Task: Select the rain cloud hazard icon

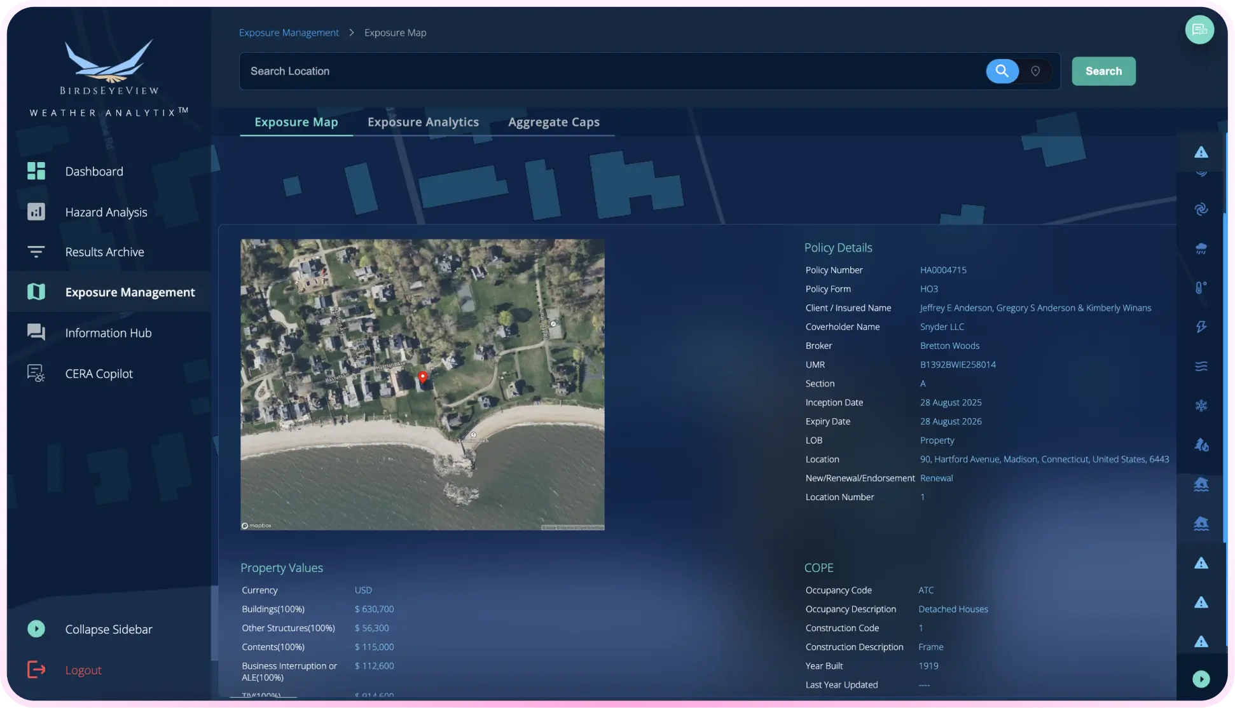Action: click(1201, 248)
